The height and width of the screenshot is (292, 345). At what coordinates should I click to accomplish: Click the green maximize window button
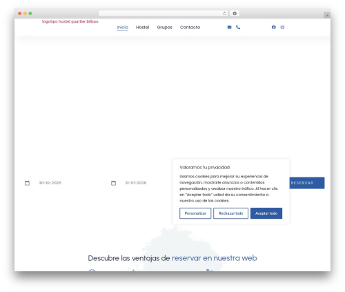[x=30, y=14]
